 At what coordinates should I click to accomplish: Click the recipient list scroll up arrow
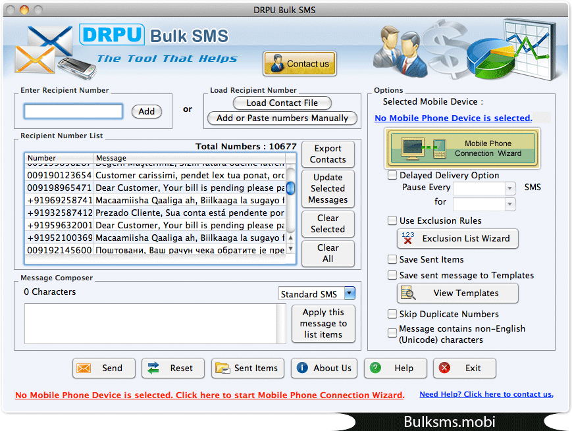(290, 238)
